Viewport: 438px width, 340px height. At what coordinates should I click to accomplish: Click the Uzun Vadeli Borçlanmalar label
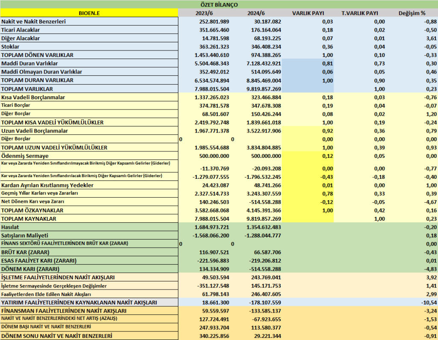tap(89, 130)
